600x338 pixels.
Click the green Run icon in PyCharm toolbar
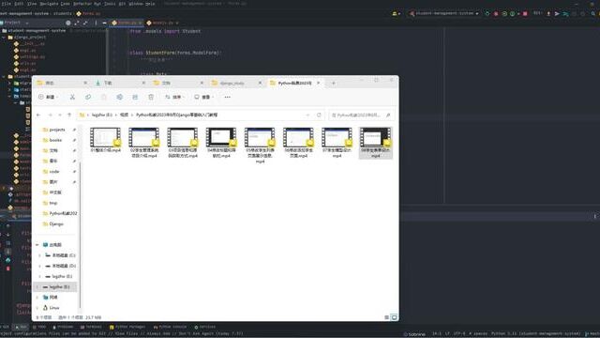pos(487,13)
